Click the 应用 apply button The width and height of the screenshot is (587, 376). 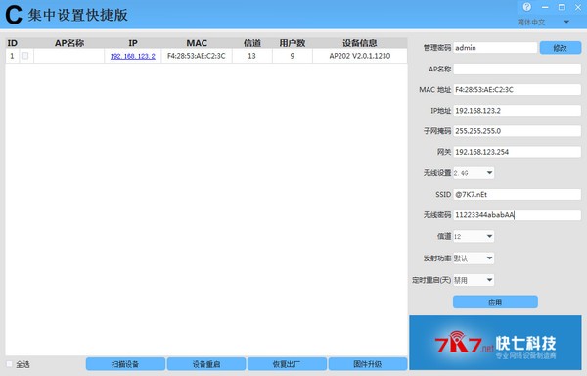click(495, 302)
